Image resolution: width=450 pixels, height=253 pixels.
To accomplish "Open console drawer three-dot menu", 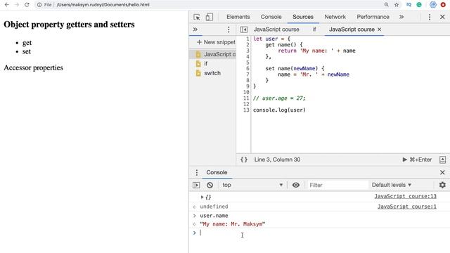I will (197, 172).
